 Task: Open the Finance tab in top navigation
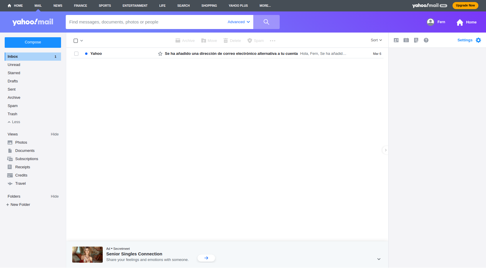tap(80, 6)
